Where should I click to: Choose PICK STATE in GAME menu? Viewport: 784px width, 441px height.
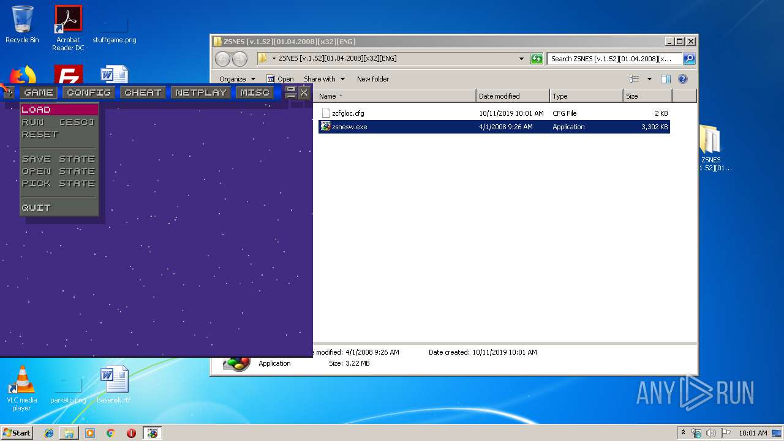(x=59, y=183)
